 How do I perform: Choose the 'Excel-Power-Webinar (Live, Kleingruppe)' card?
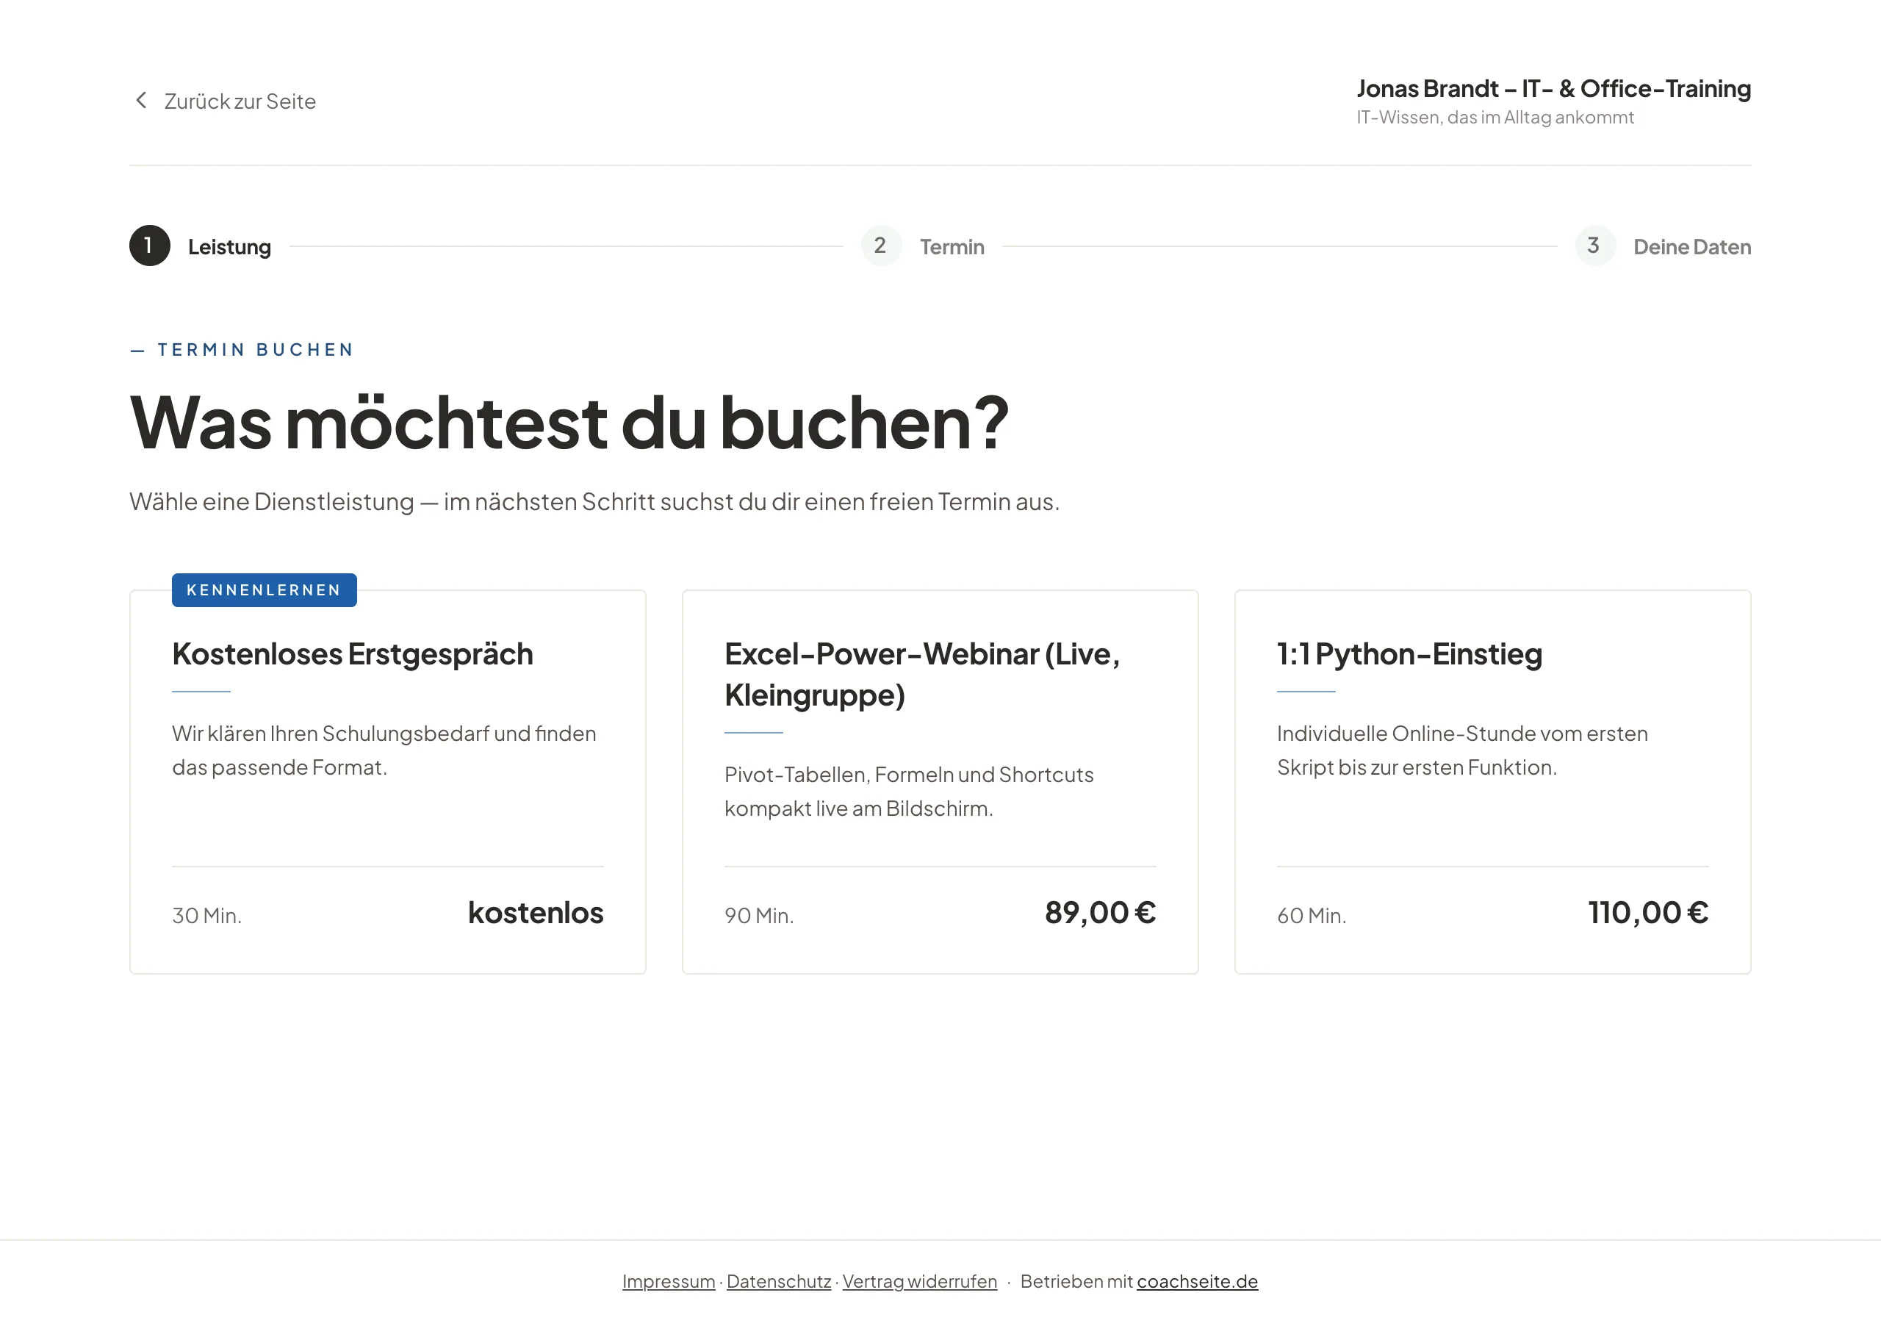940,782
